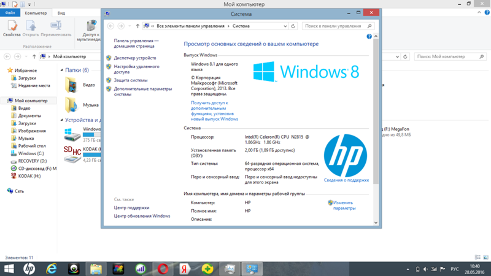Open Центр обновления Windows link
491x276 pixels.
[x=142, y=216]
